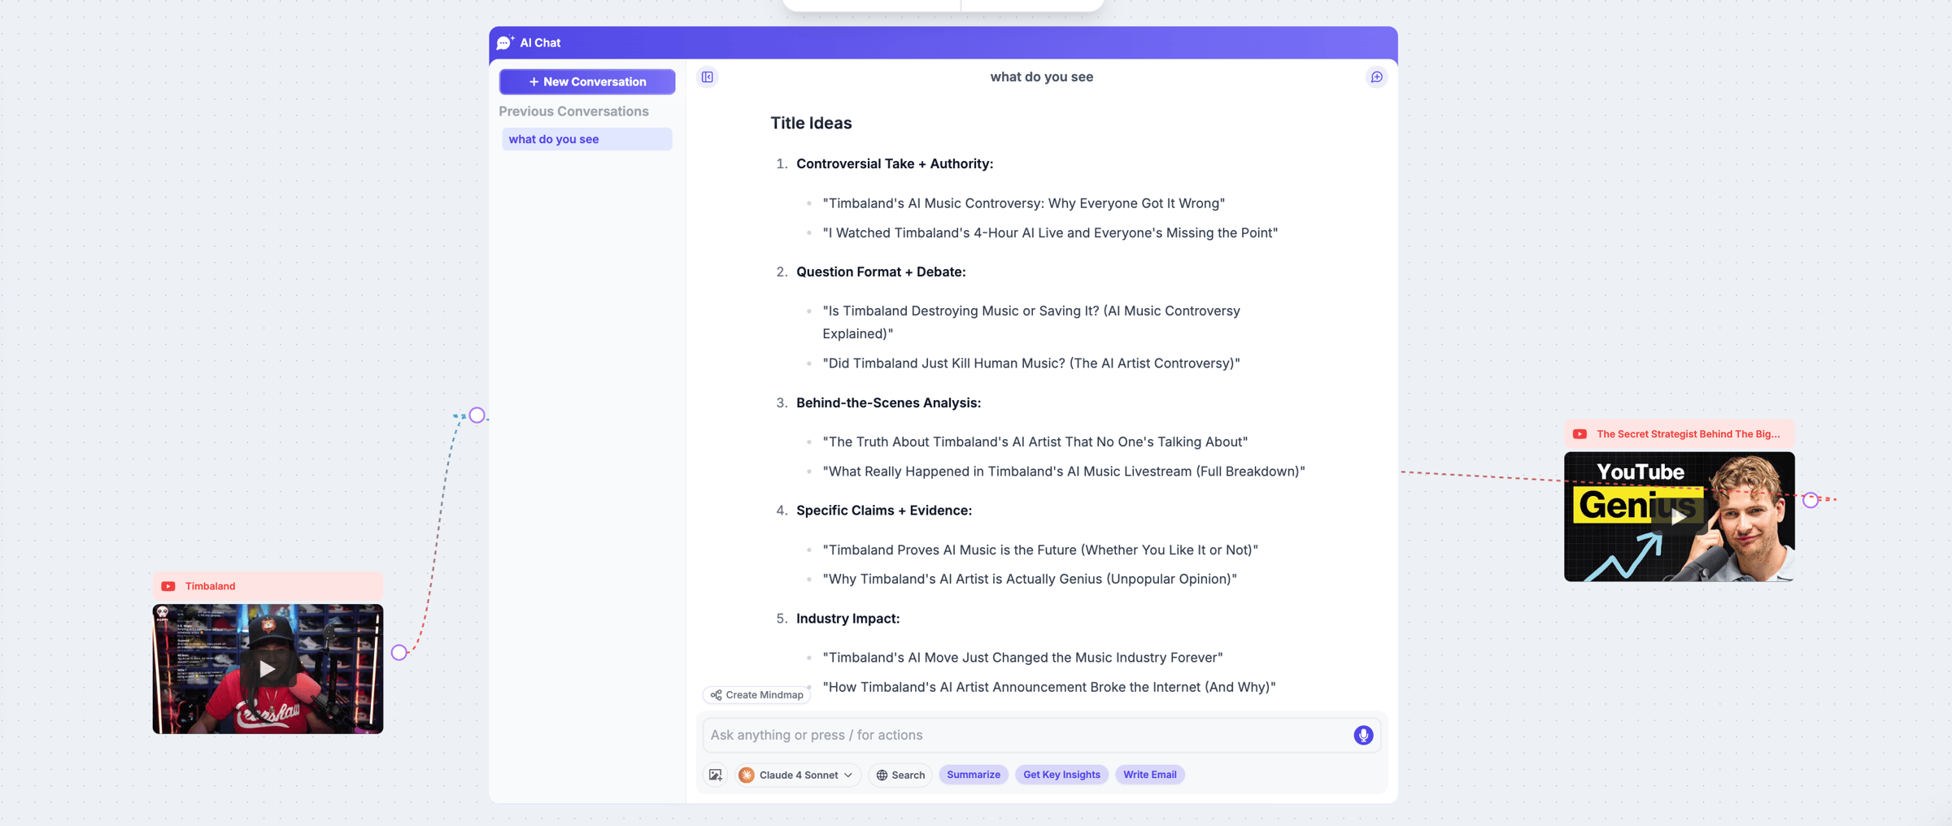
Task: Click the Summarize quick action
Action: pyautogui.click(x=974, y=775)
